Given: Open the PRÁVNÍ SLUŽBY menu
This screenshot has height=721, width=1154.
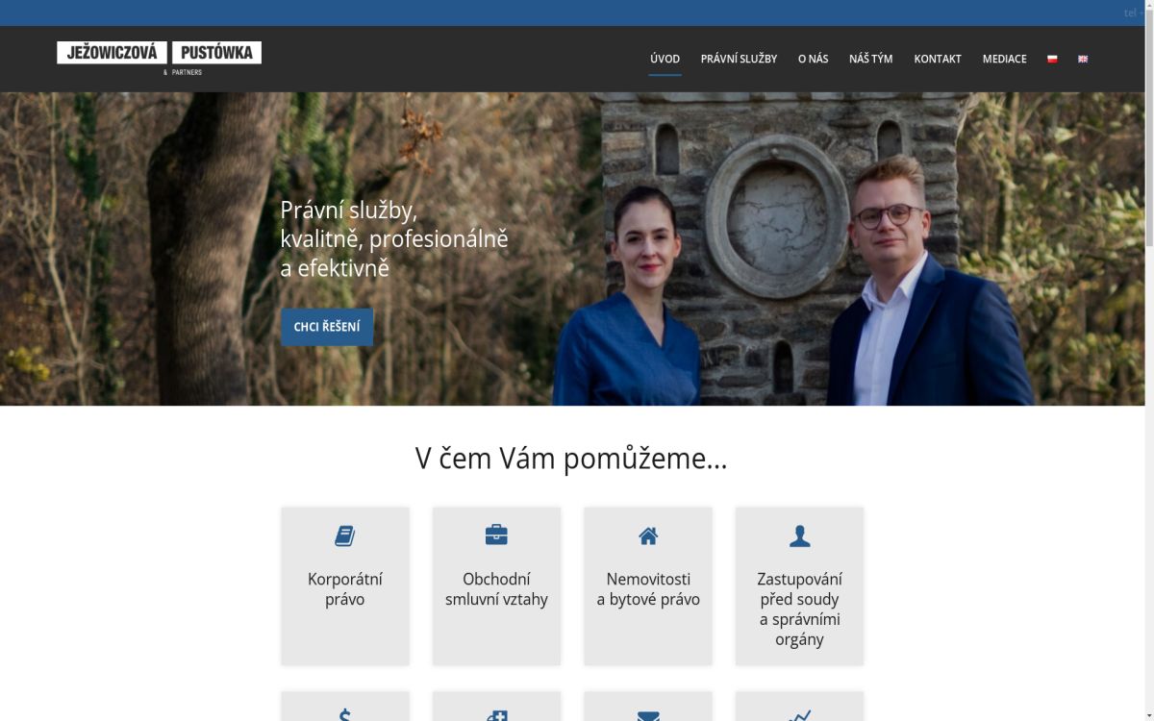Looking at the screenshot, I should [740, 59].
